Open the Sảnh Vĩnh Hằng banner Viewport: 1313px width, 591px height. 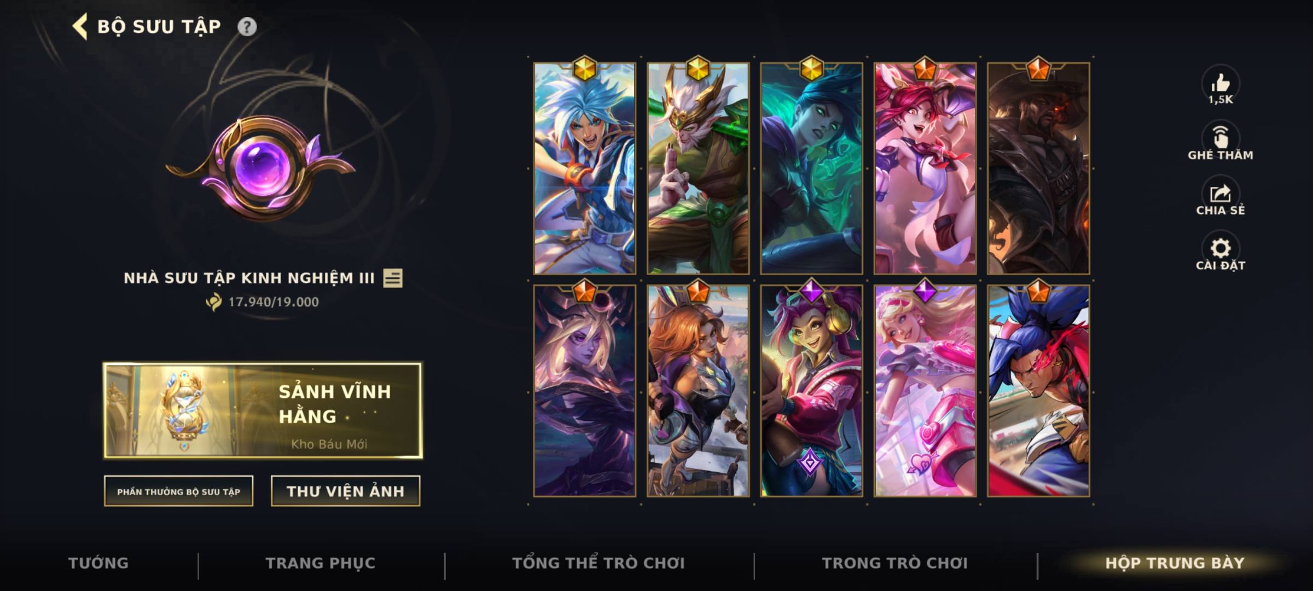tap(263, 410)
